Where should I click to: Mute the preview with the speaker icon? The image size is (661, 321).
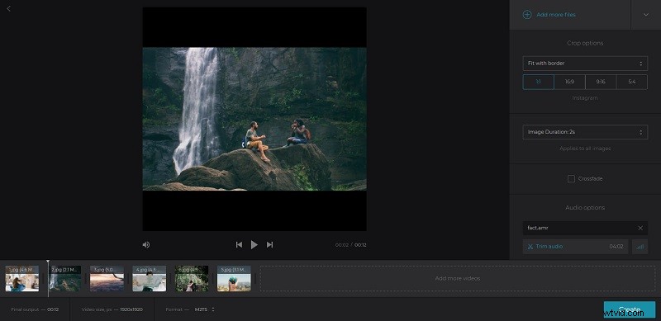click(146, 245)
